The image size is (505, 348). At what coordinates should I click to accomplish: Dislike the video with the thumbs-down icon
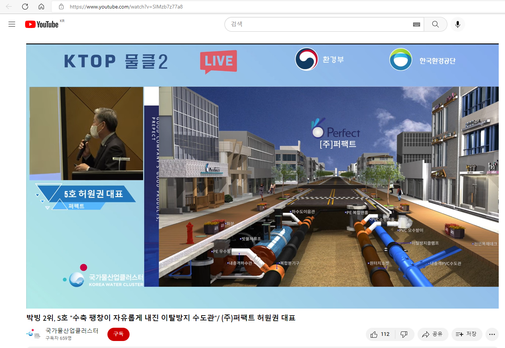coord(405,334)
